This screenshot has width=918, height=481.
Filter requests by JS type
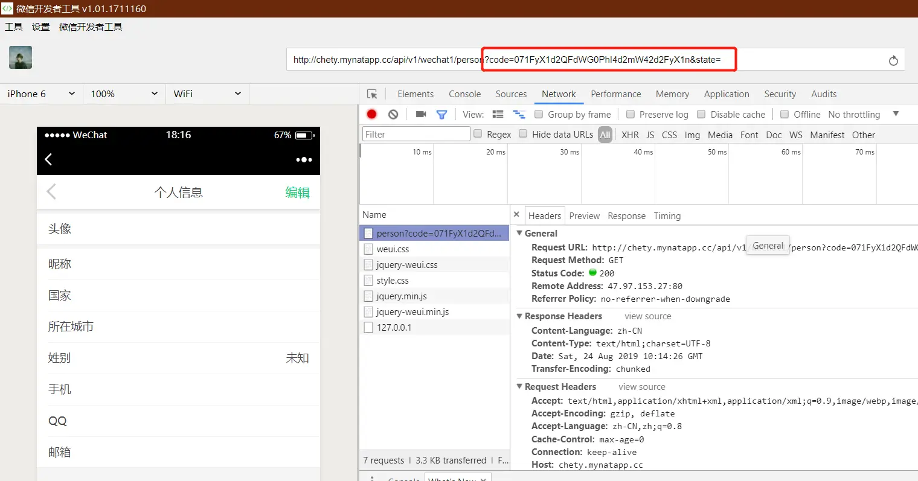tap(650, 135)
